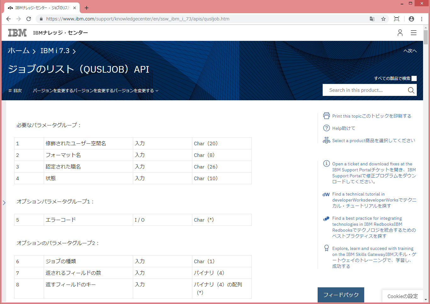Click the Help question mark icon
Screen dimensions: 430x304
(x=326, y=128)
